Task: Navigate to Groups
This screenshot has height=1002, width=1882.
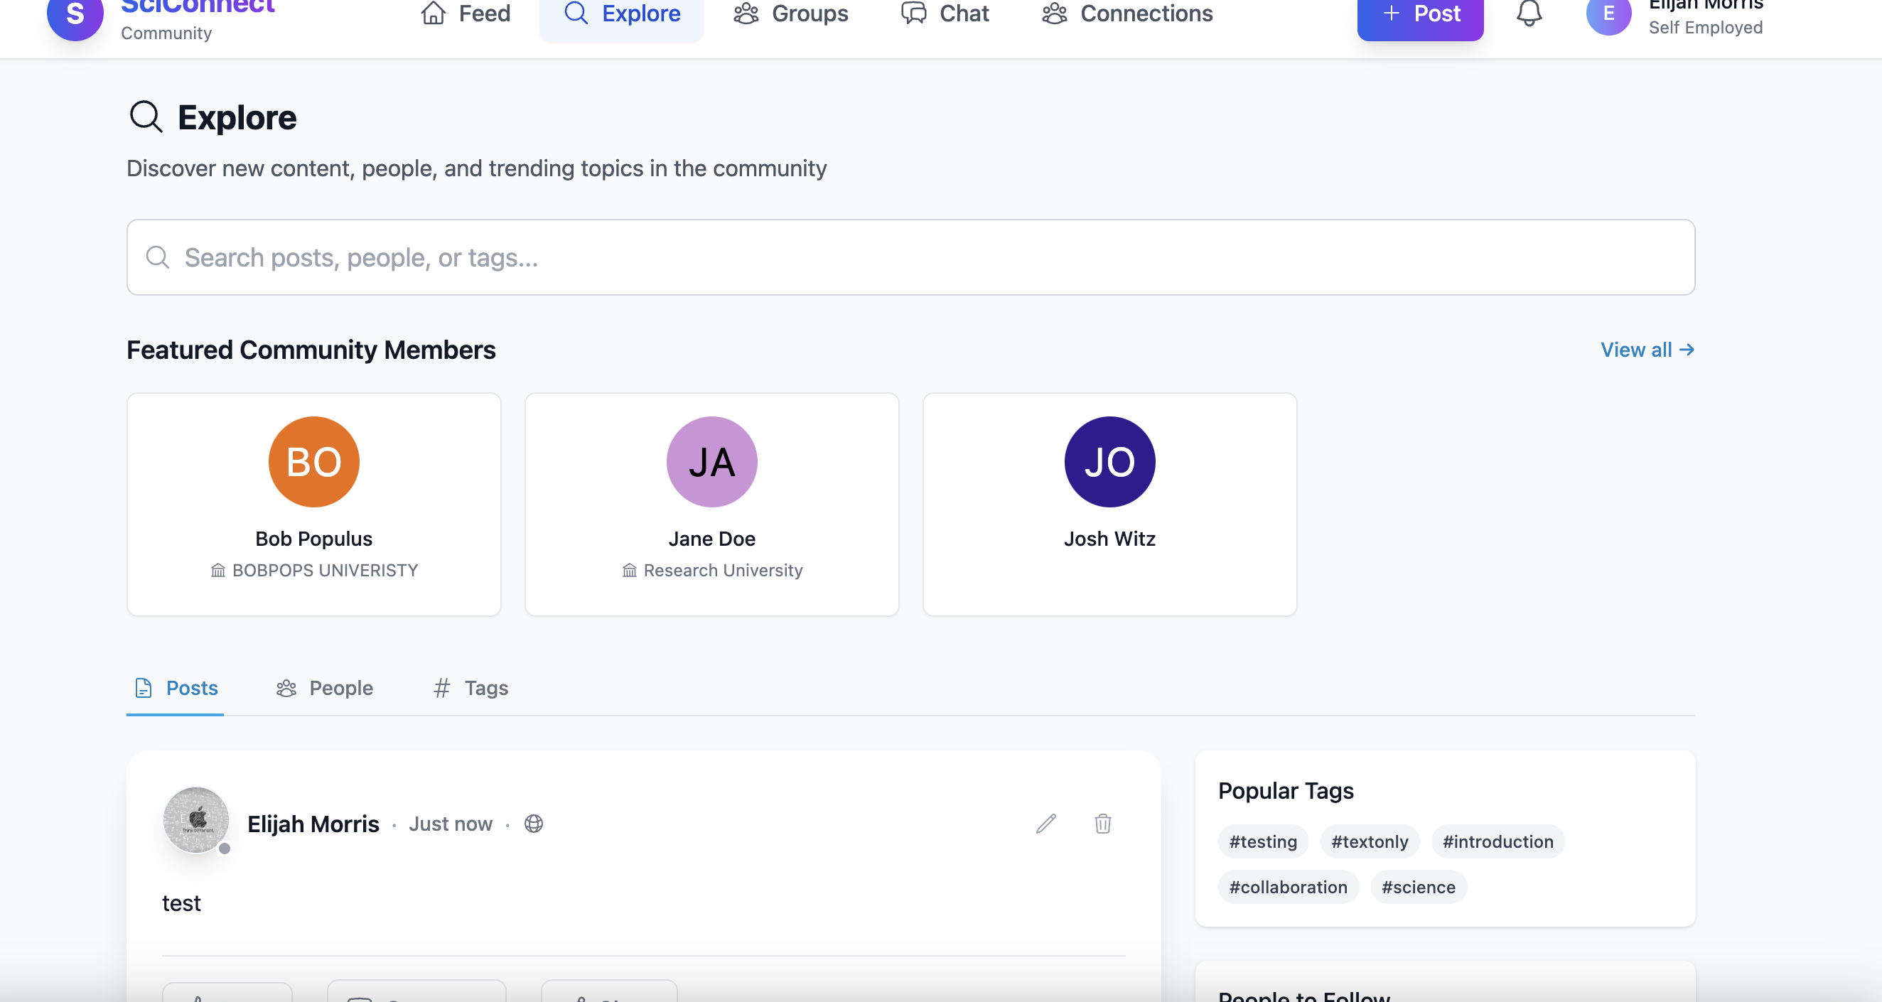Action: [791, 13]
